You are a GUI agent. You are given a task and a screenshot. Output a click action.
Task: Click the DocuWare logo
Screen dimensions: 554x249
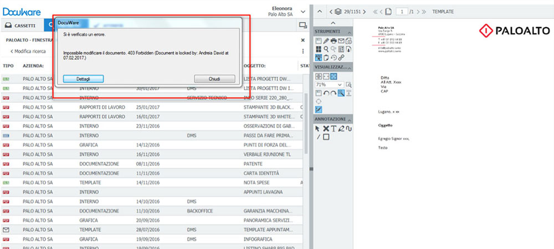coord(22,12)
